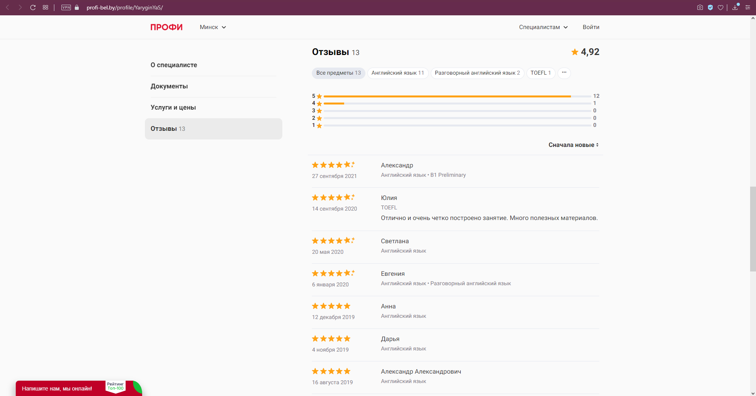Open the Сначала новые sort dropdown

pyautogui.click(x=574, y=145)
